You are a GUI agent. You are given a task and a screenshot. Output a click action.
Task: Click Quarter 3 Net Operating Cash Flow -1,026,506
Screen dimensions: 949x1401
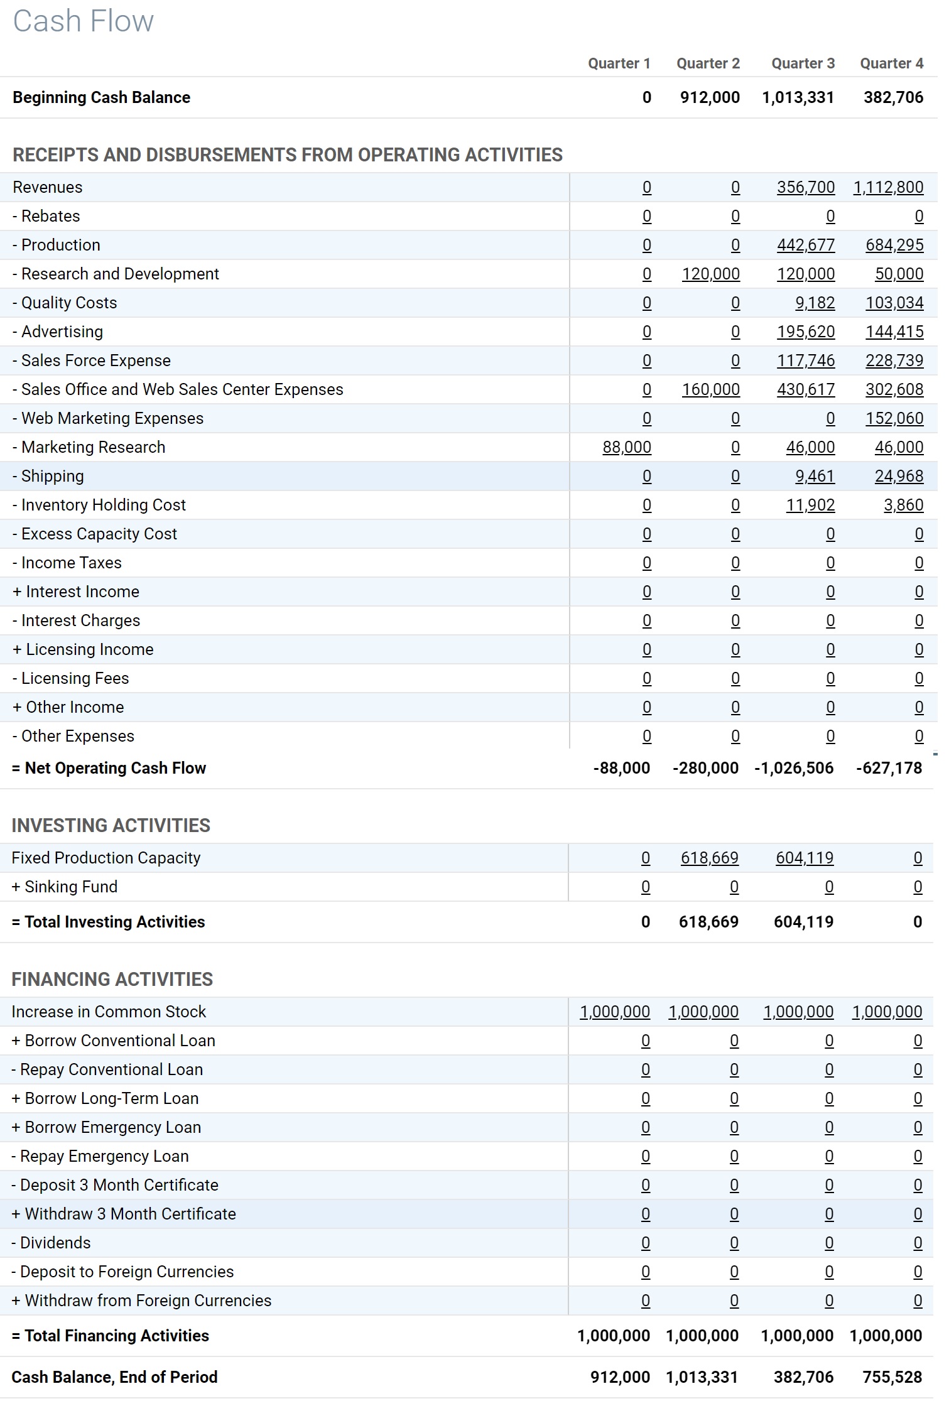[x=794, y=768]
